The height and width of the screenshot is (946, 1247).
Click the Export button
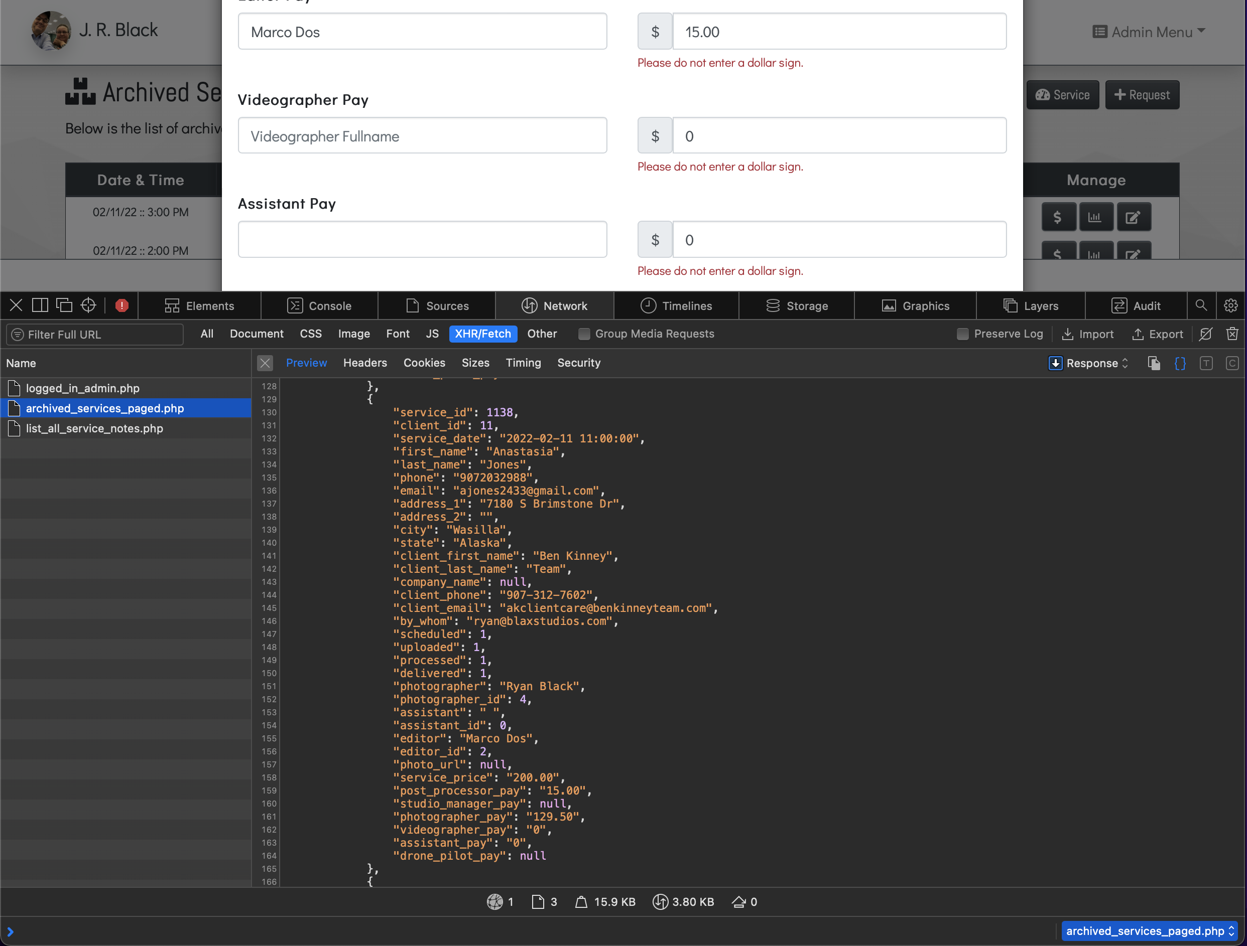1157,334
